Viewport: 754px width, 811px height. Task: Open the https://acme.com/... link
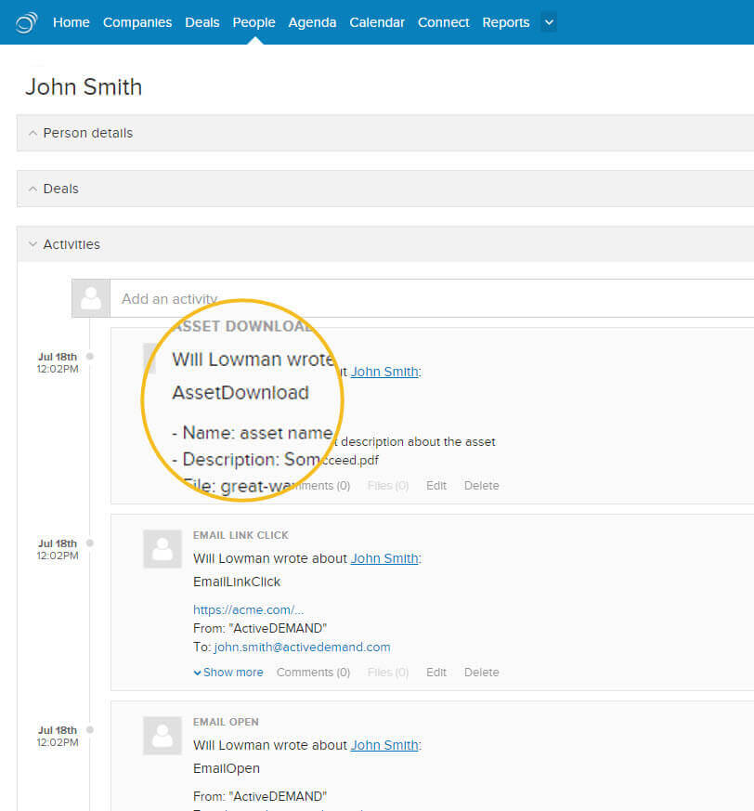[x=248, y=609]
